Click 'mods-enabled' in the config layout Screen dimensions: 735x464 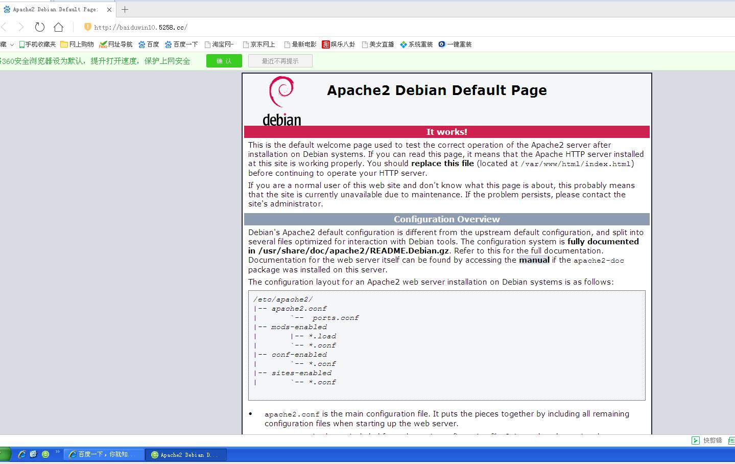[x=299, y=327]
